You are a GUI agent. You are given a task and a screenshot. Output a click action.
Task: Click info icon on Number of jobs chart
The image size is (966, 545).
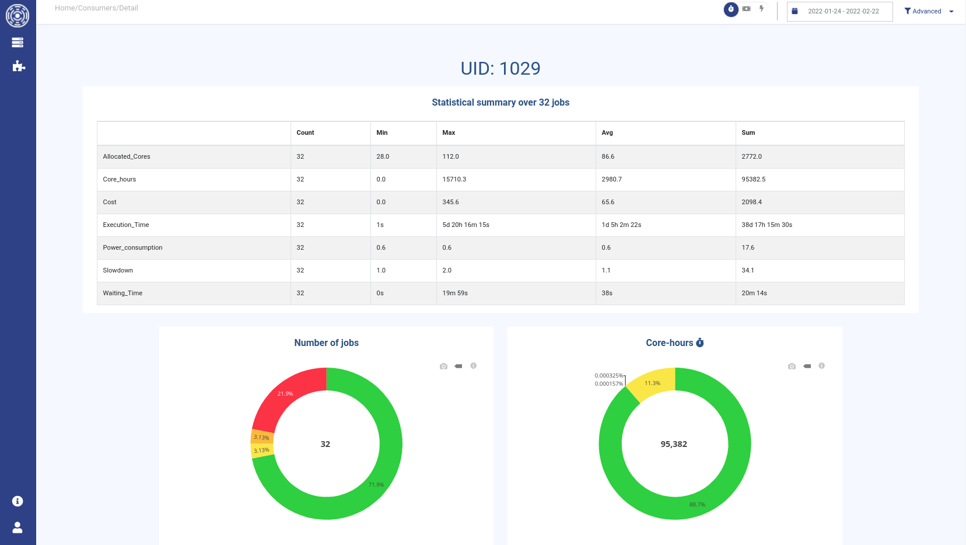pyautogui.click(x=474, y=366)
